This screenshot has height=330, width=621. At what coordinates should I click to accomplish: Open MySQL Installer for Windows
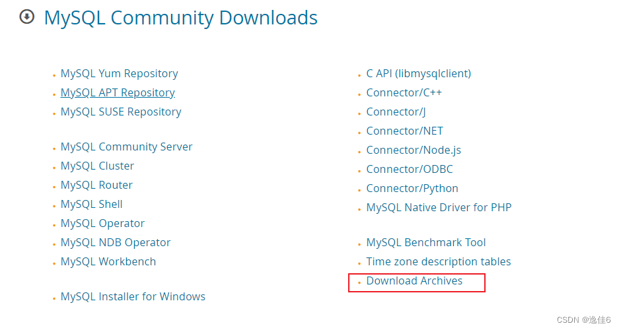click(133, 297)
